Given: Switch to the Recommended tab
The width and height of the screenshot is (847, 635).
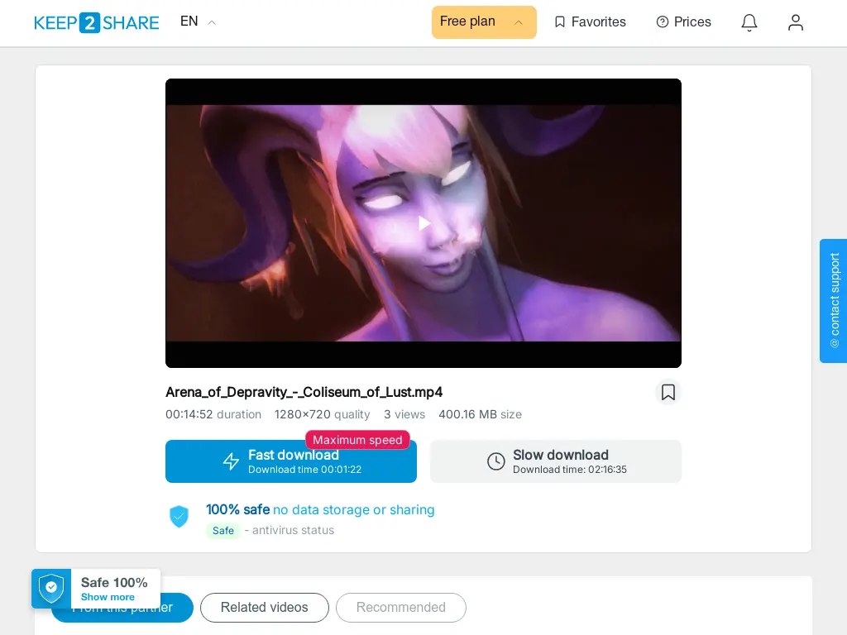Looking at the screenshot, I should pos(401,608).
